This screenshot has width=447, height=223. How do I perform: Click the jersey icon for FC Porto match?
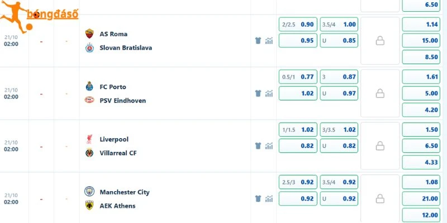(258, 93)
